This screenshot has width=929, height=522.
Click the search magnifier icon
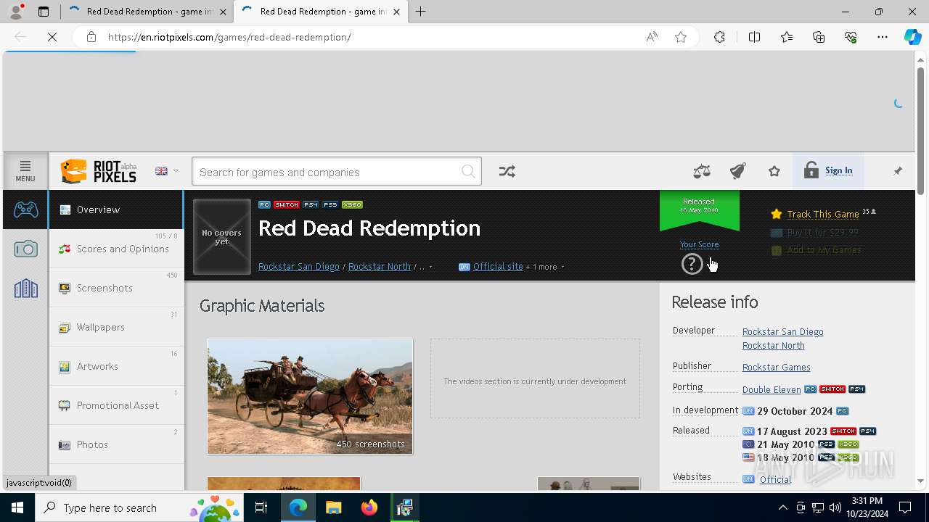click(x=469, y=172)
